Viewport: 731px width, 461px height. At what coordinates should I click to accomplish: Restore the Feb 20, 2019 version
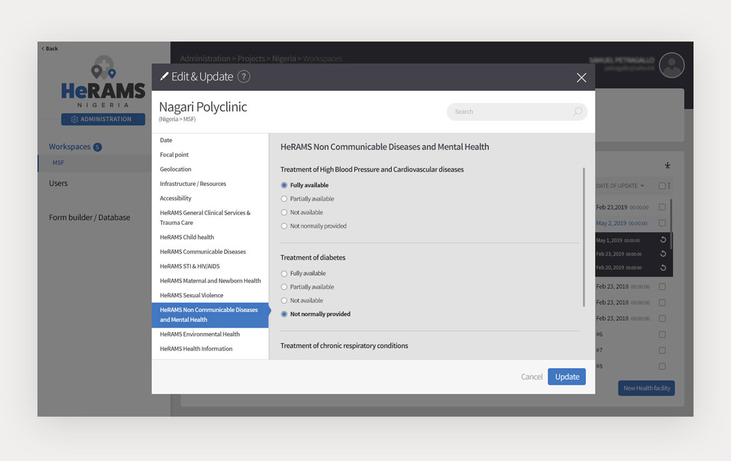(x=663, y=268)
